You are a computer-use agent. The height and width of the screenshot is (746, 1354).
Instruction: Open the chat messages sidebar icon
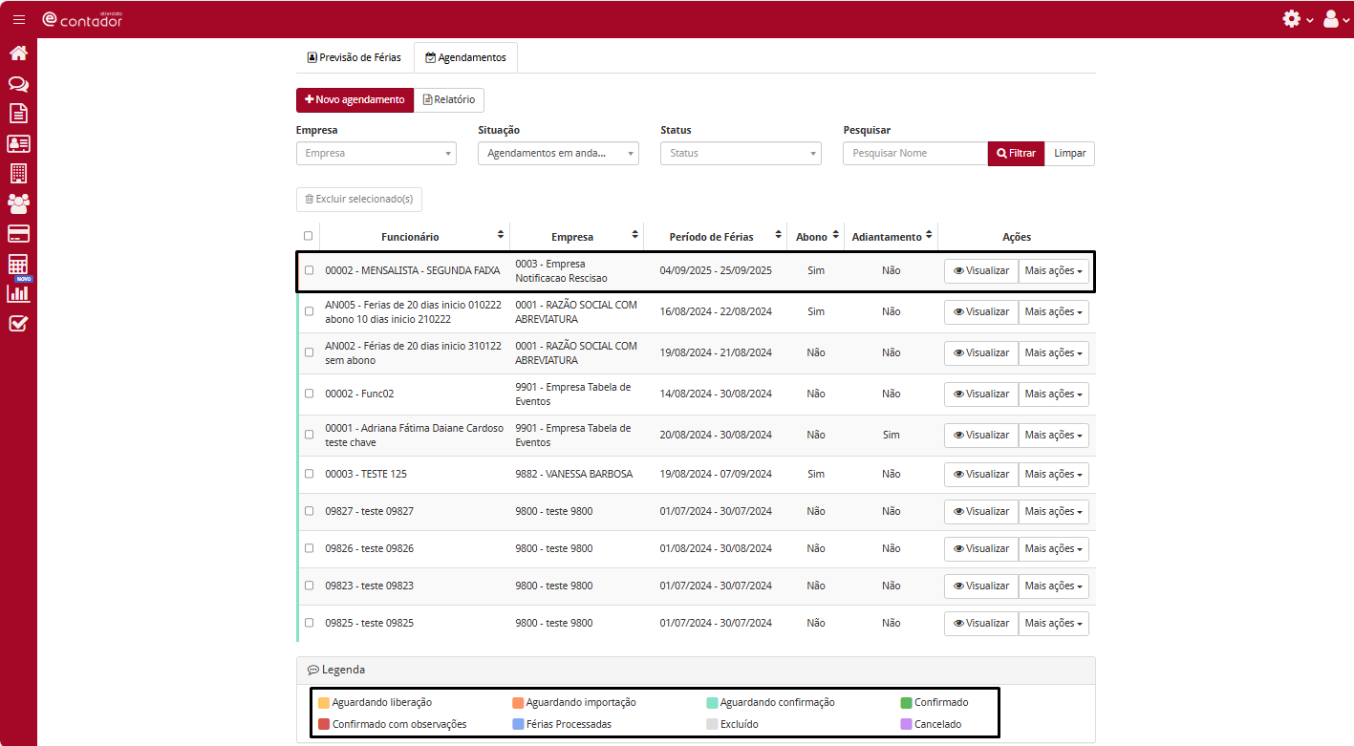[18, 84]
